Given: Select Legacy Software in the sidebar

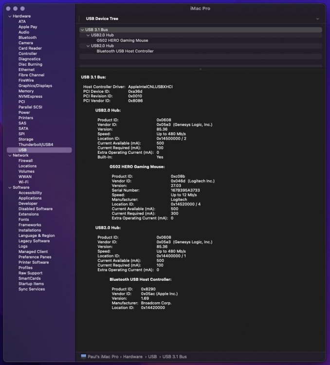Looking at the screenshot, I should click(34, 241).
